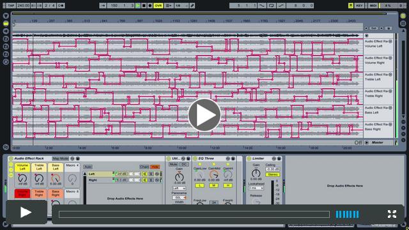Image resolution: width=409 pixels, height=230 pixels.
Task: Toggle the punch-out switch
Action: click(281, 6)
